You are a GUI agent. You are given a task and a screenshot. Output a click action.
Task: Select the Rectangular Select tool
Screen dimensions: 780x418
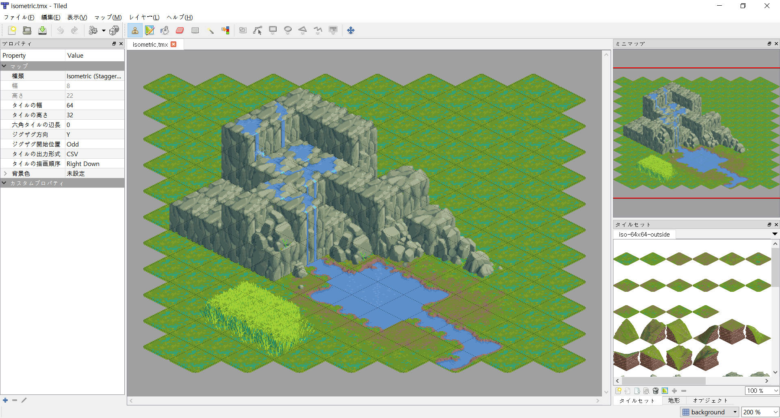pyautogui.click(x=195, y=30)
